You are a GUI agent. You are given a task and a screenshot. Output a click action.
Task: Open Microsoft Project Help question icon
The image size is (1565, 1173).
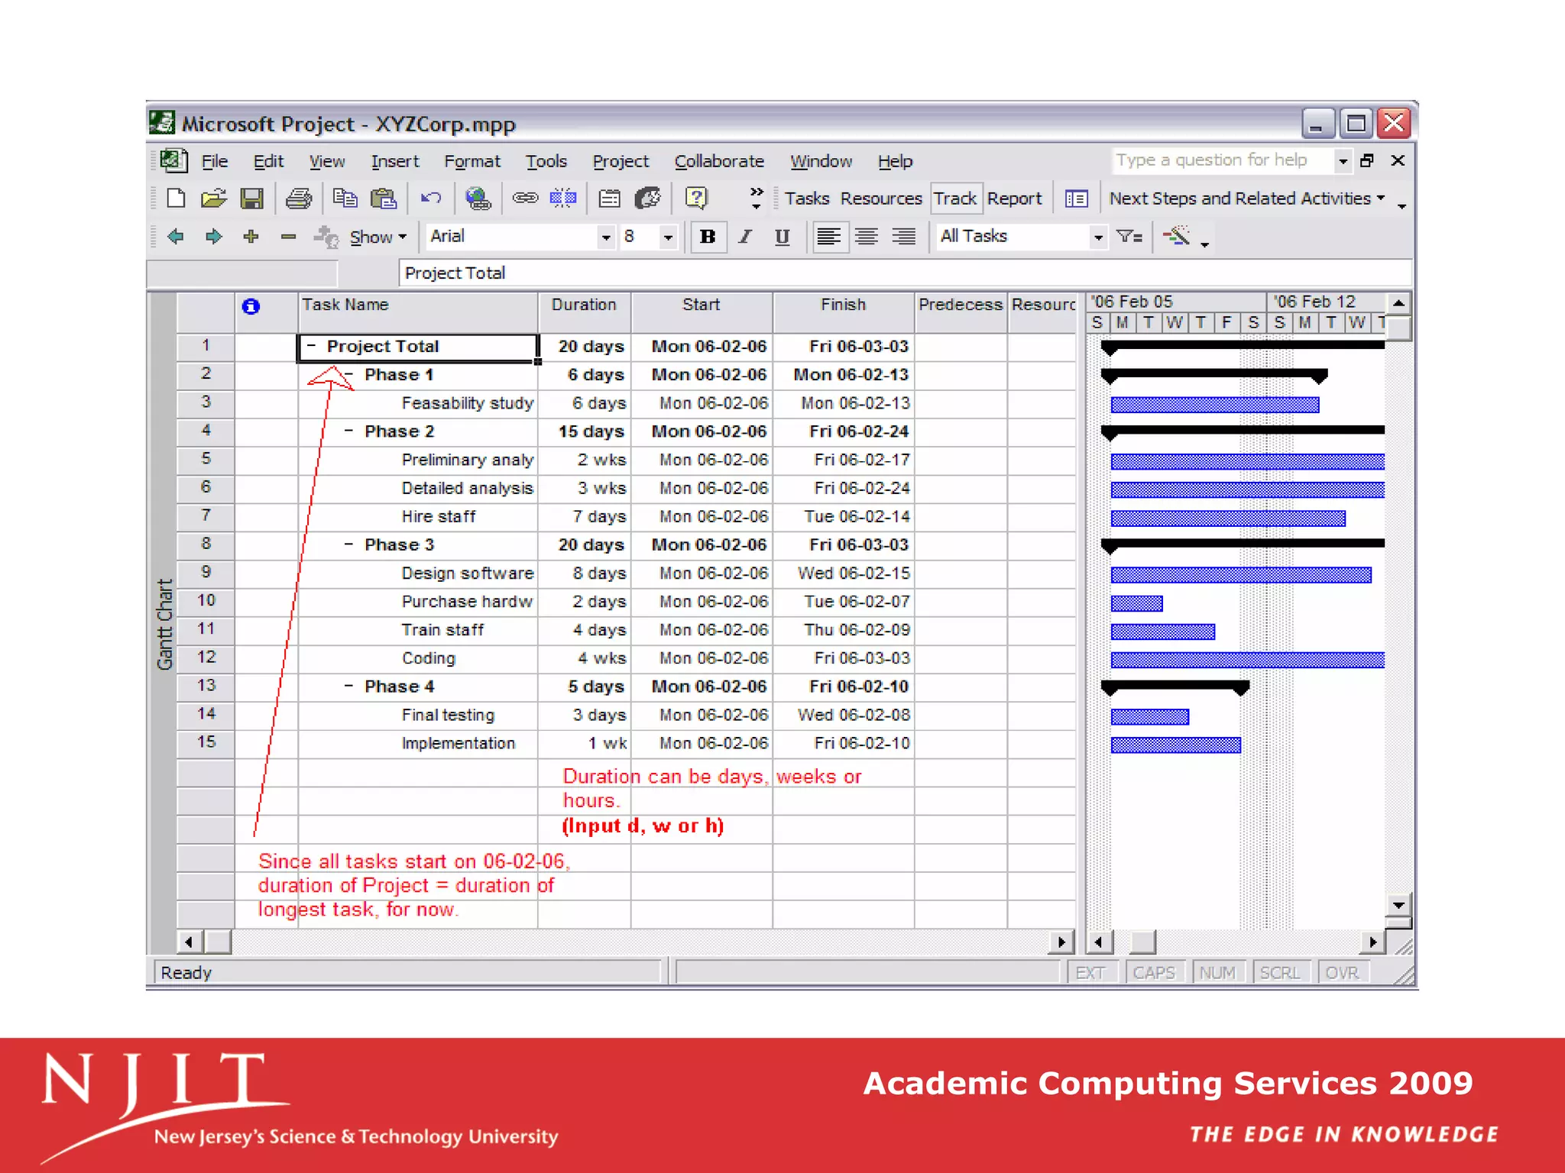(x=696, y=199)
